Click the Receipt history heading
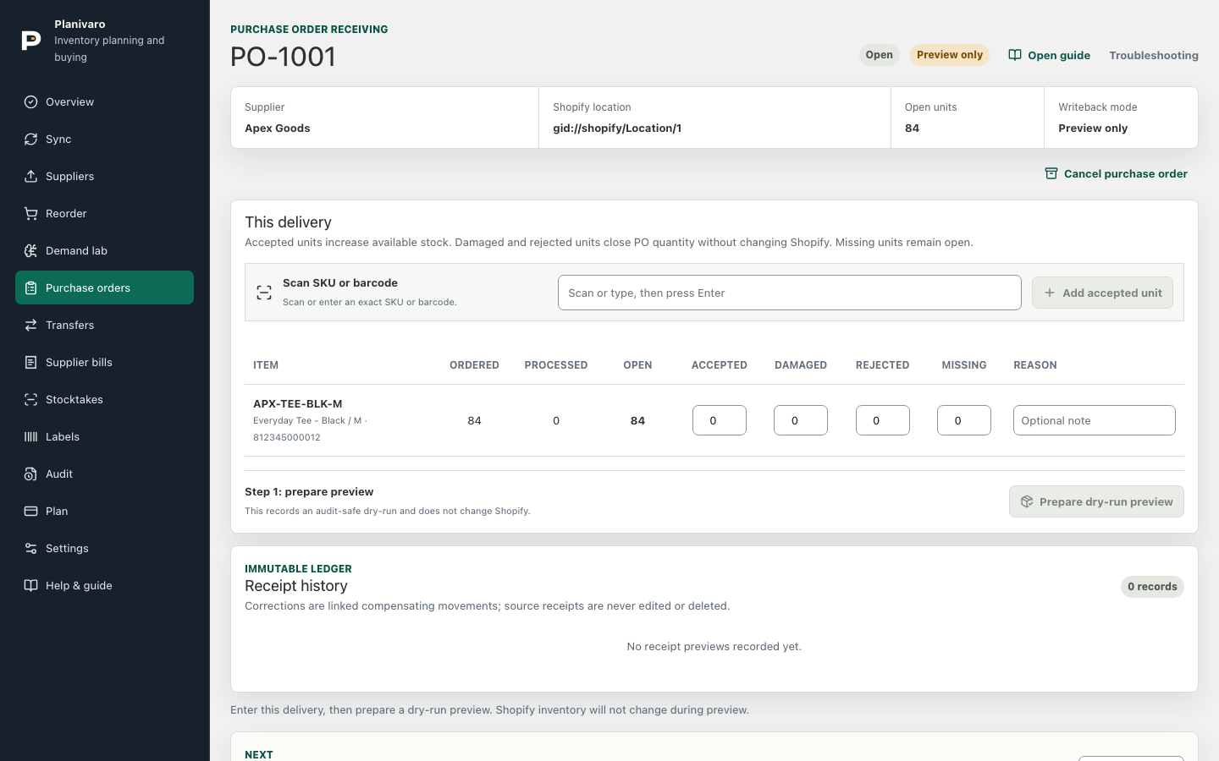 (x=296, y=586)
